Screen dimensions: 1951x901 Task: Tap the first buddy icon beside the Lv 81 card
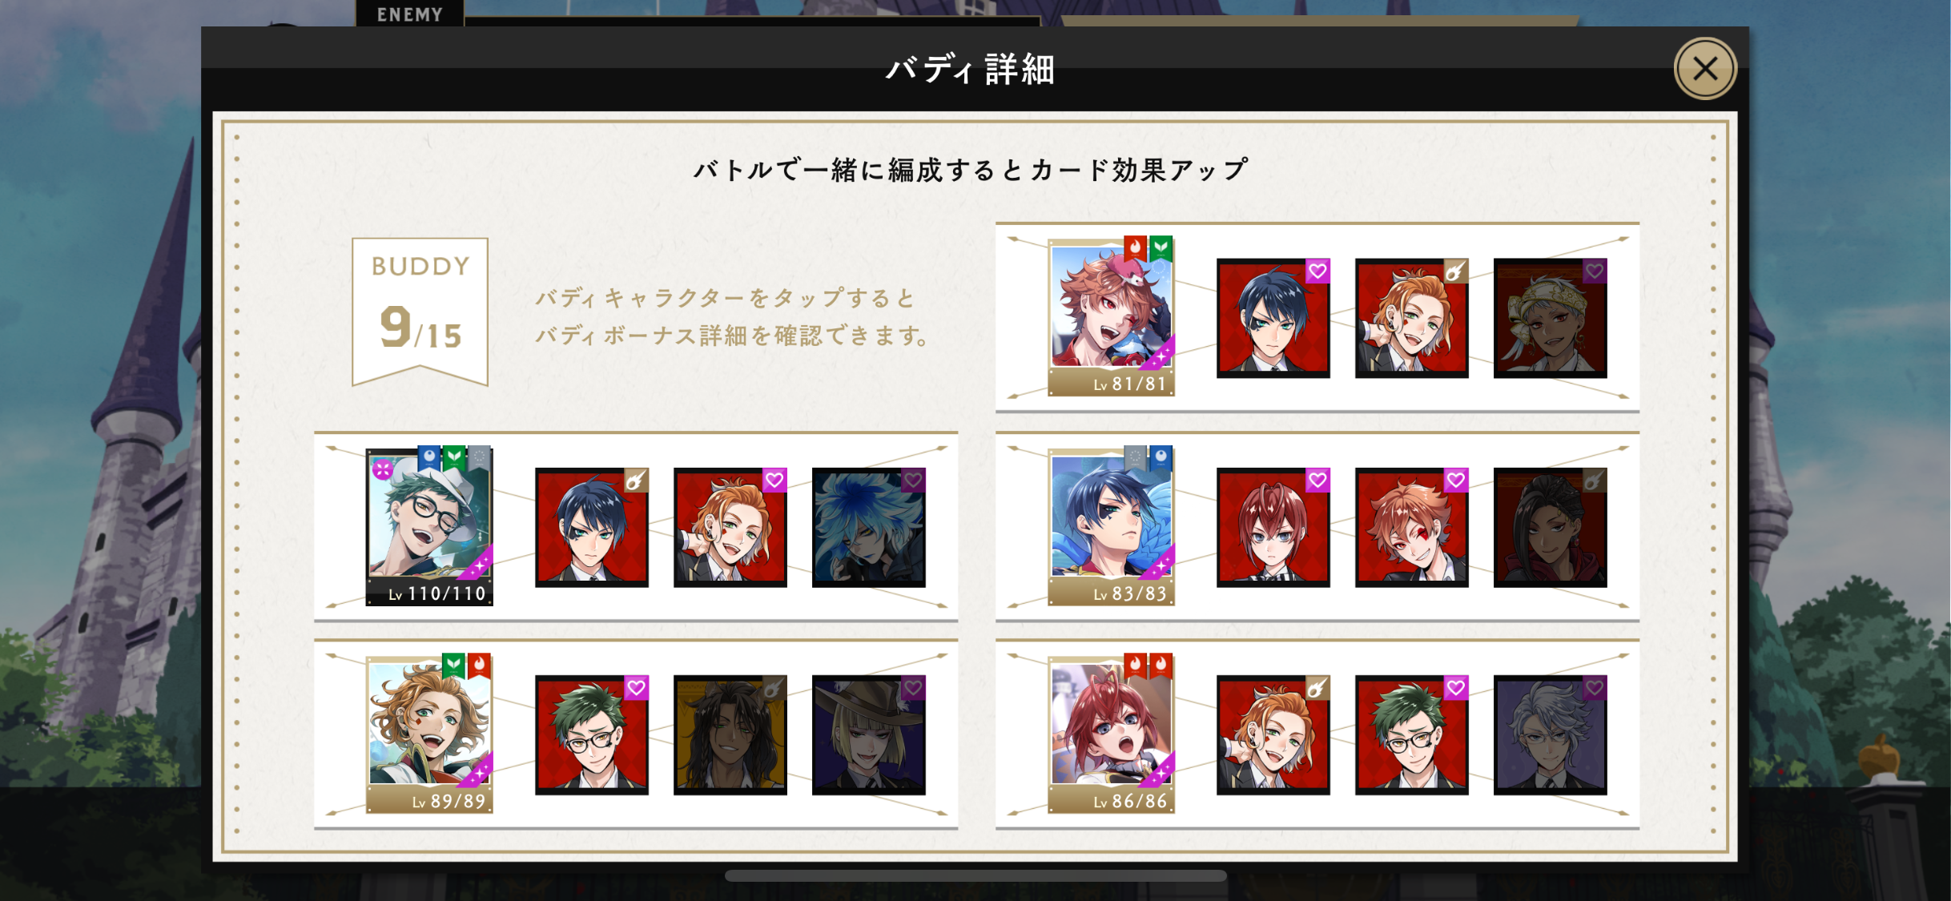click(x=1273, y=318)
